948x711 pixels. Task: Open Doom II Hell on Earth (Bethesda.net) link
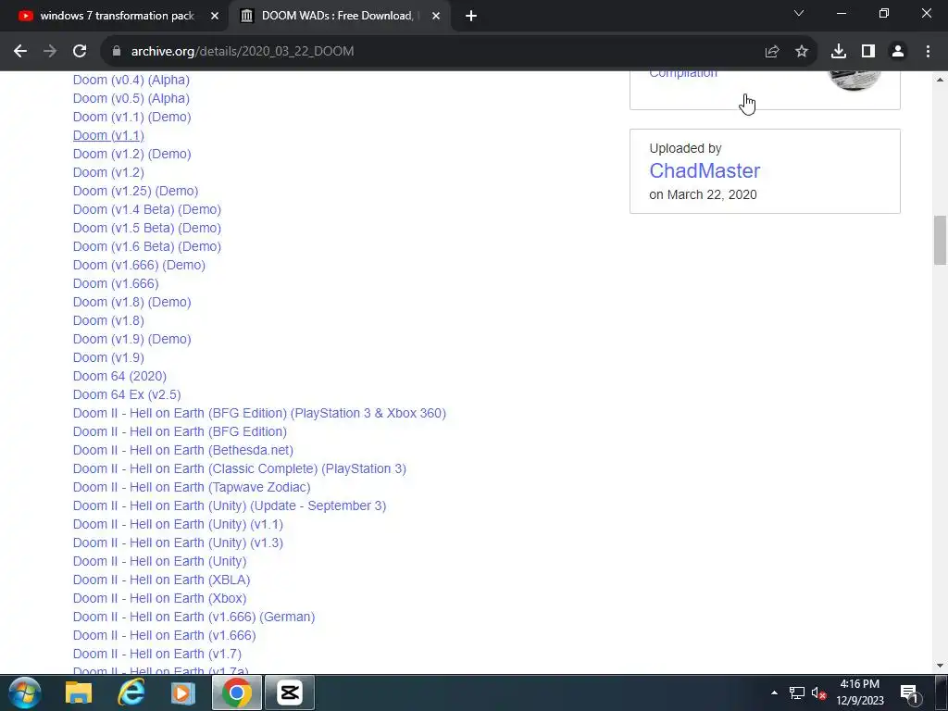click(x=183, y=451)
